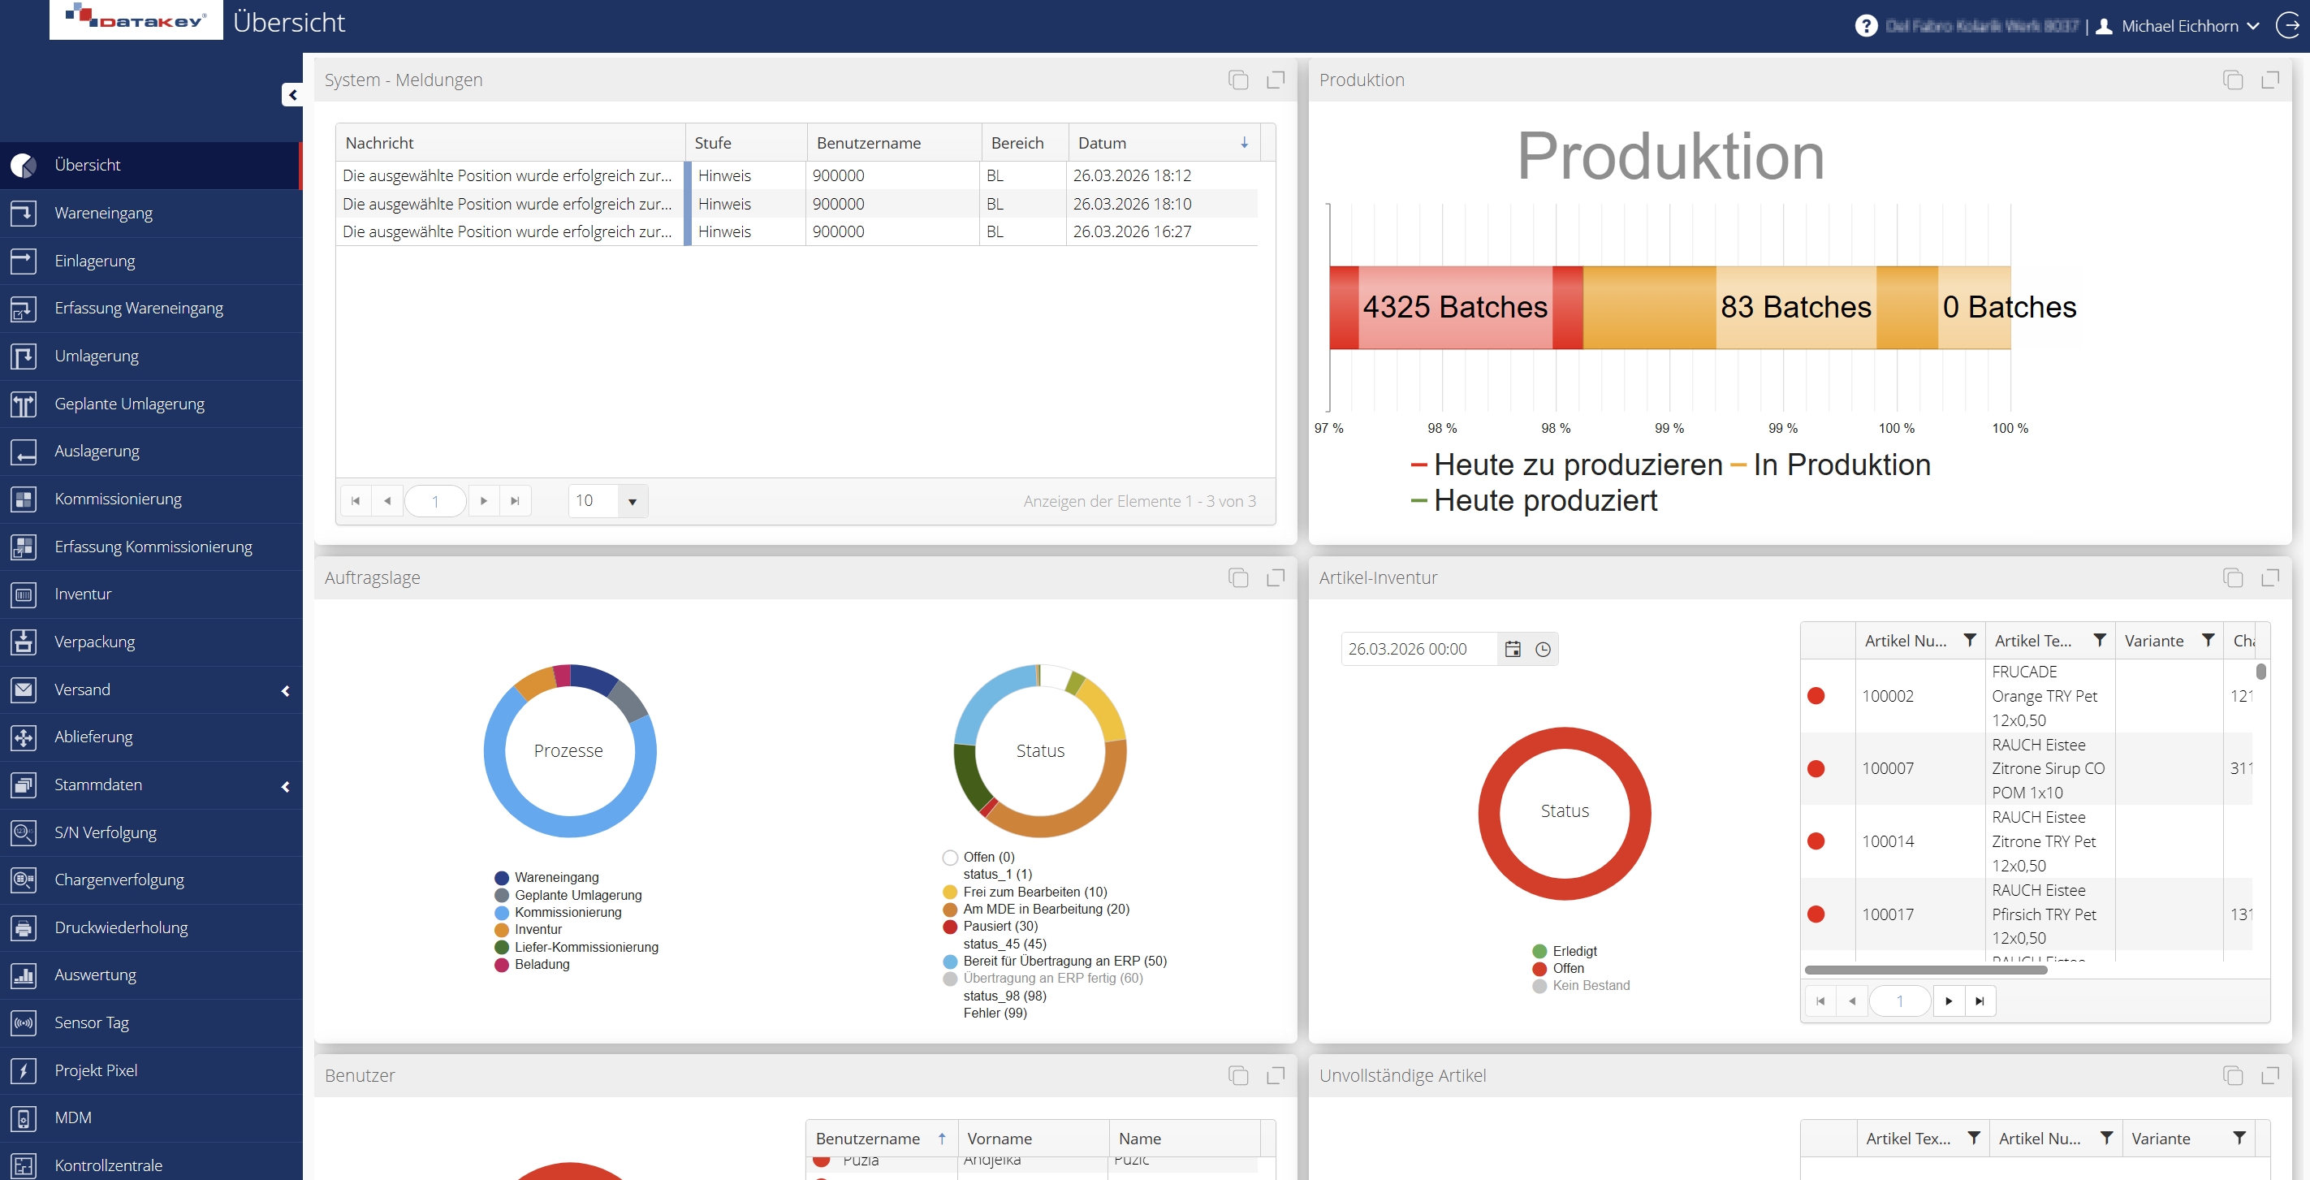Maximize the Produktion panel
Screen dimensions: 2310x1180
(2269, 80)
